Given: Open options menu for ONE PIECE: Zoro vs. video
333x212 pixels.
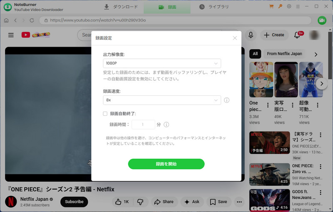Looking at the screenshot, I should point(321,167).
